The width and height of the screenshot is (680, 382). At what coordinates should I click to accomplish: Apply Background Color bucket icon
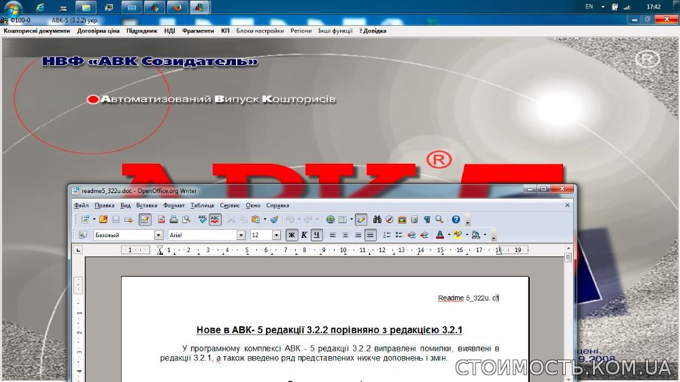(476, 235)
